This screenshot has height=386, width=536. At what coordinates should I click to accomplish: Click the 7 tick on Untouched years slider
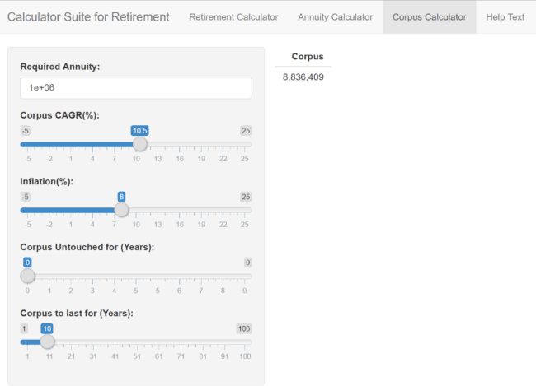tap(201, 291)
